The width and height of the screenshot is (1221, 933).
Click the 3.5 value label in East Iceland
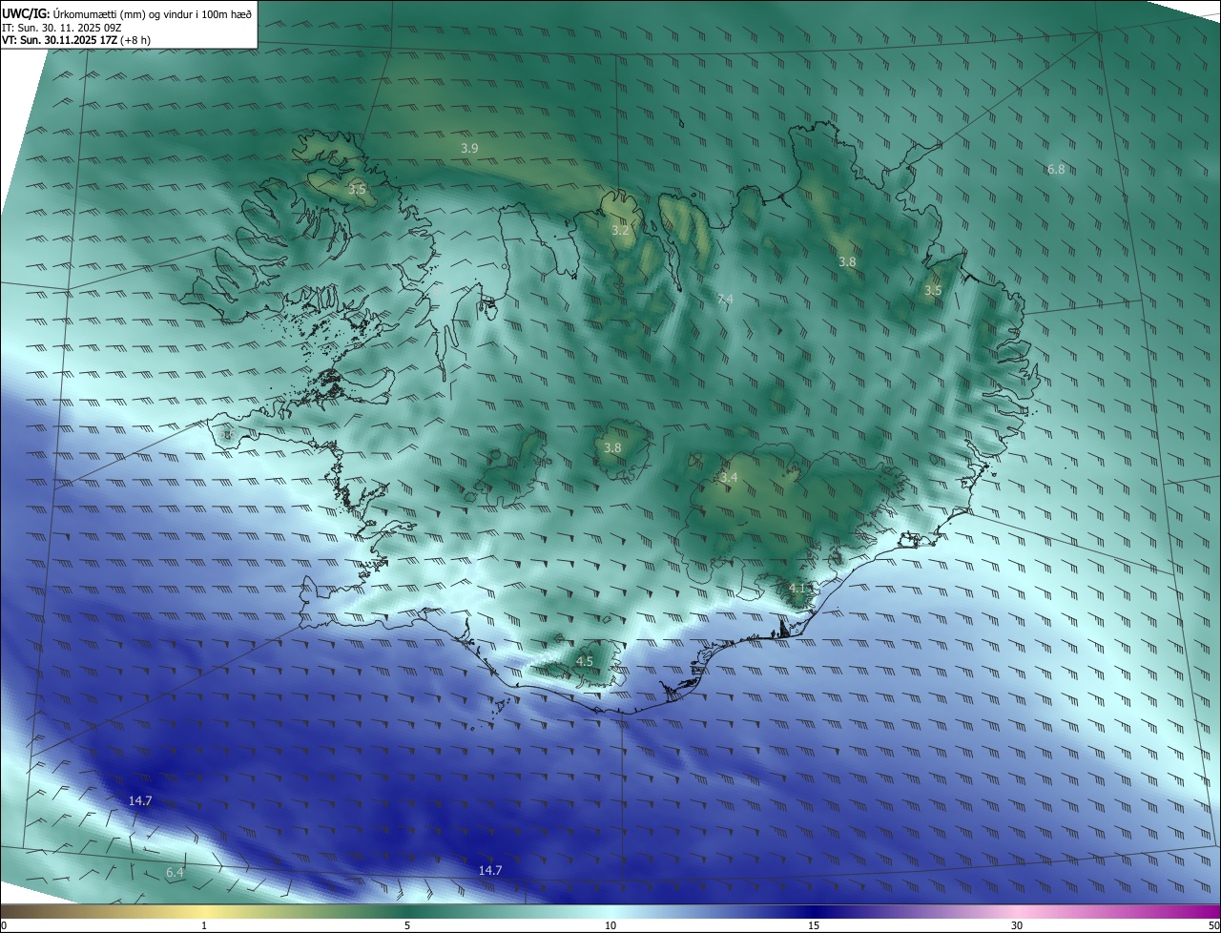click(933, 290)
